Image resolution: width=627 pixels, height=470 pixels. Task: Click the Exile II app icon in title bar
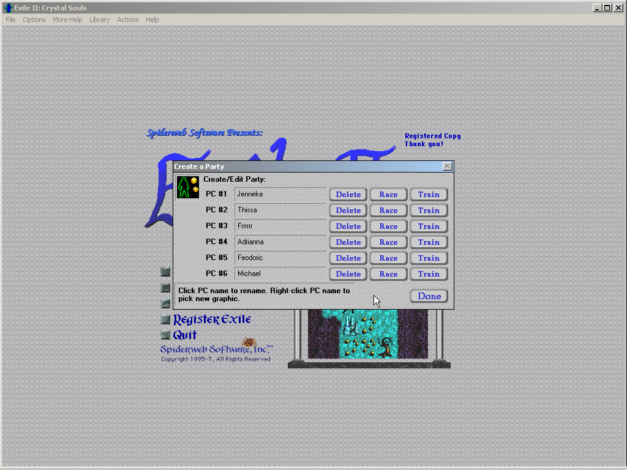point(8,7)
